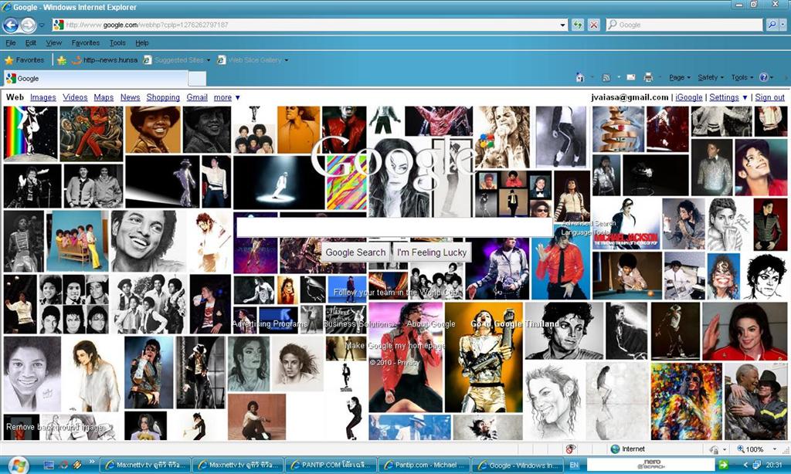
Task: Click the Nero Search field on the taskbar
Action: coord(650,465)
